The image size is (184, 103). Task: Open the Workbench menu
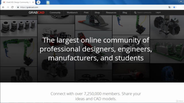[72, 13]
